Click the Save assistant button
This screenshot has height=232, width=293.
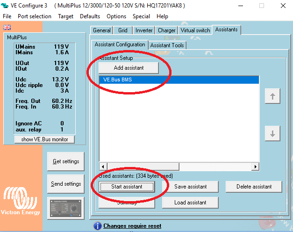click(190, 187)
